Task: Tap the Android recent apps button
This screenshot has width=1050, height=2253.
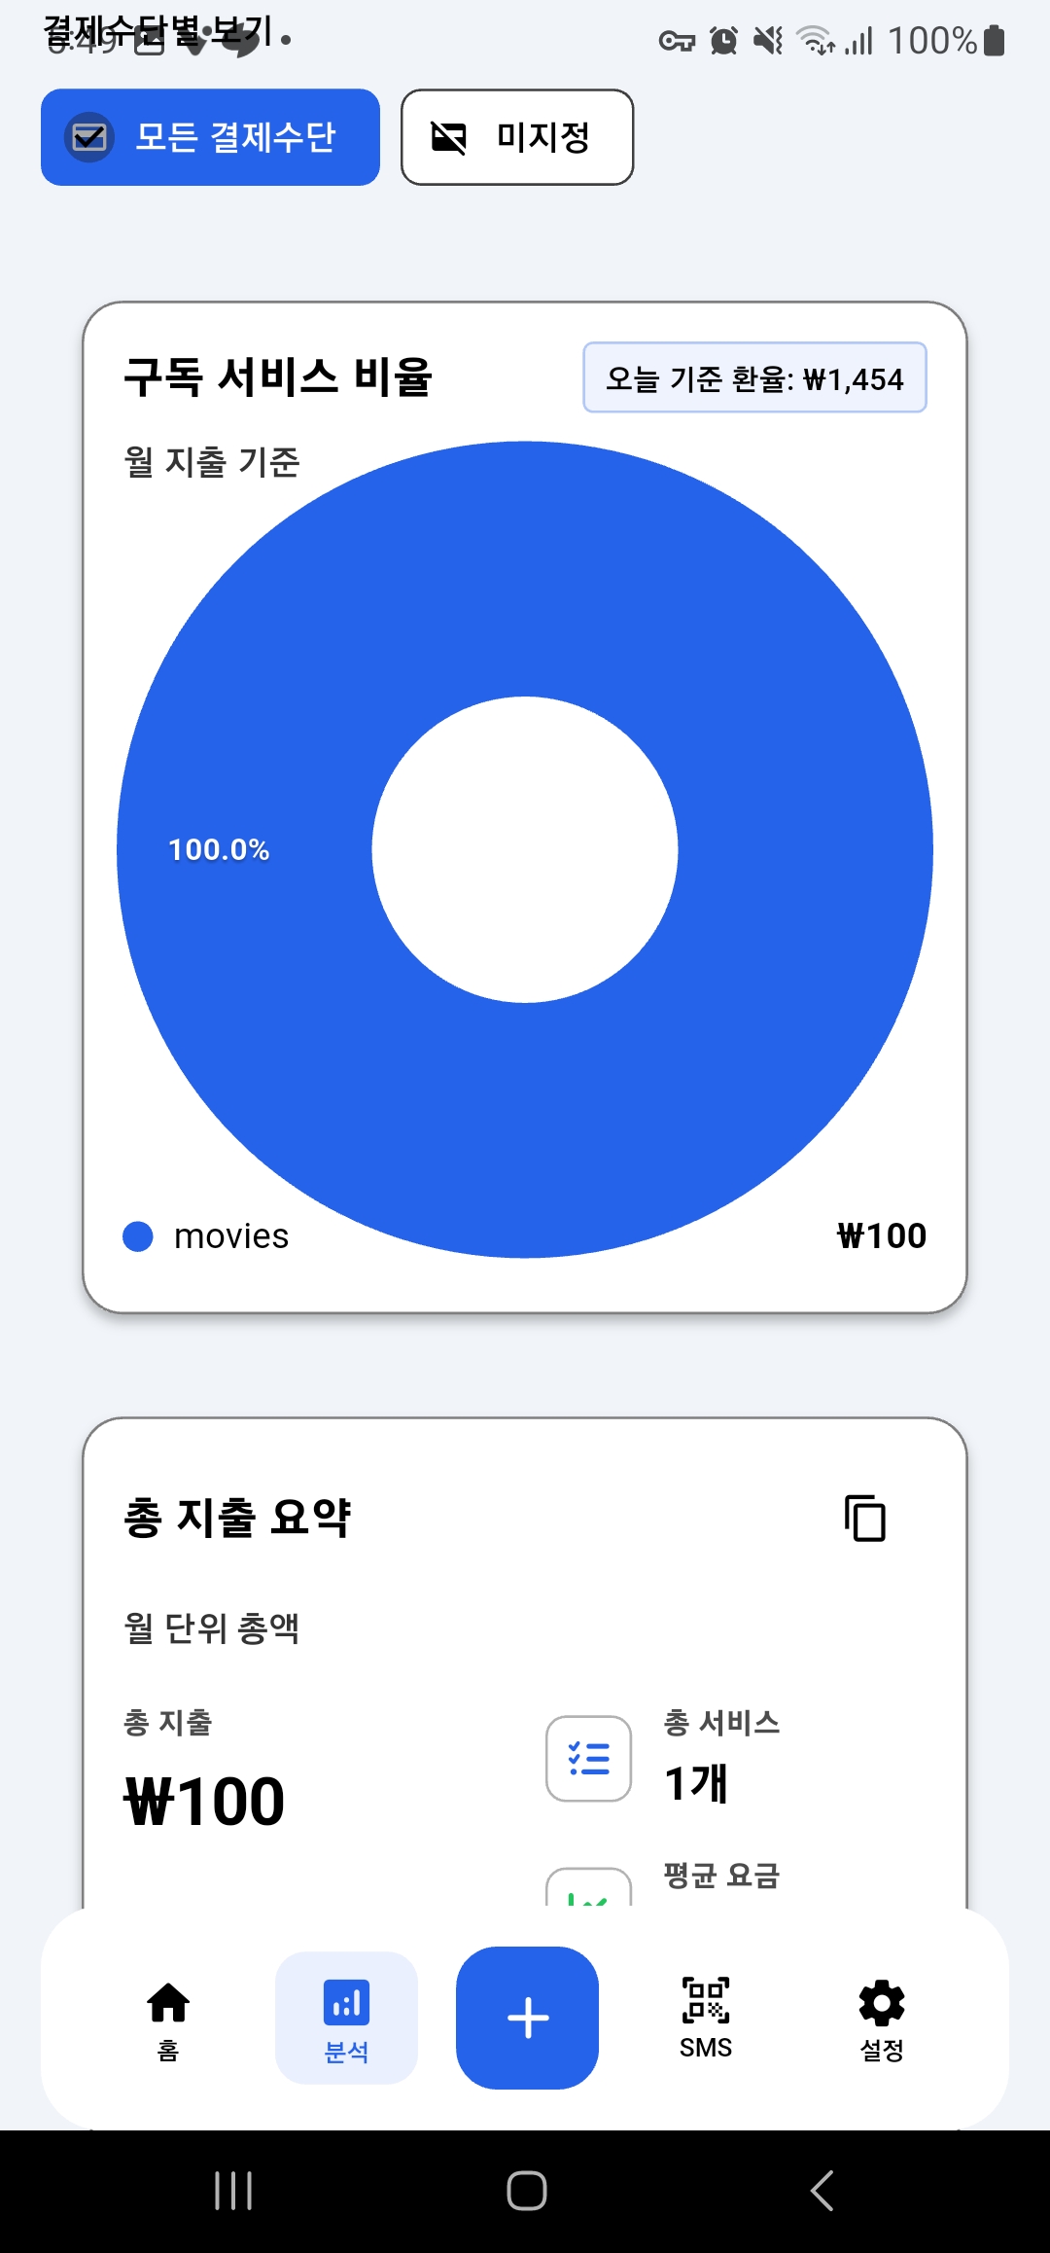Action: point(233,2191)
